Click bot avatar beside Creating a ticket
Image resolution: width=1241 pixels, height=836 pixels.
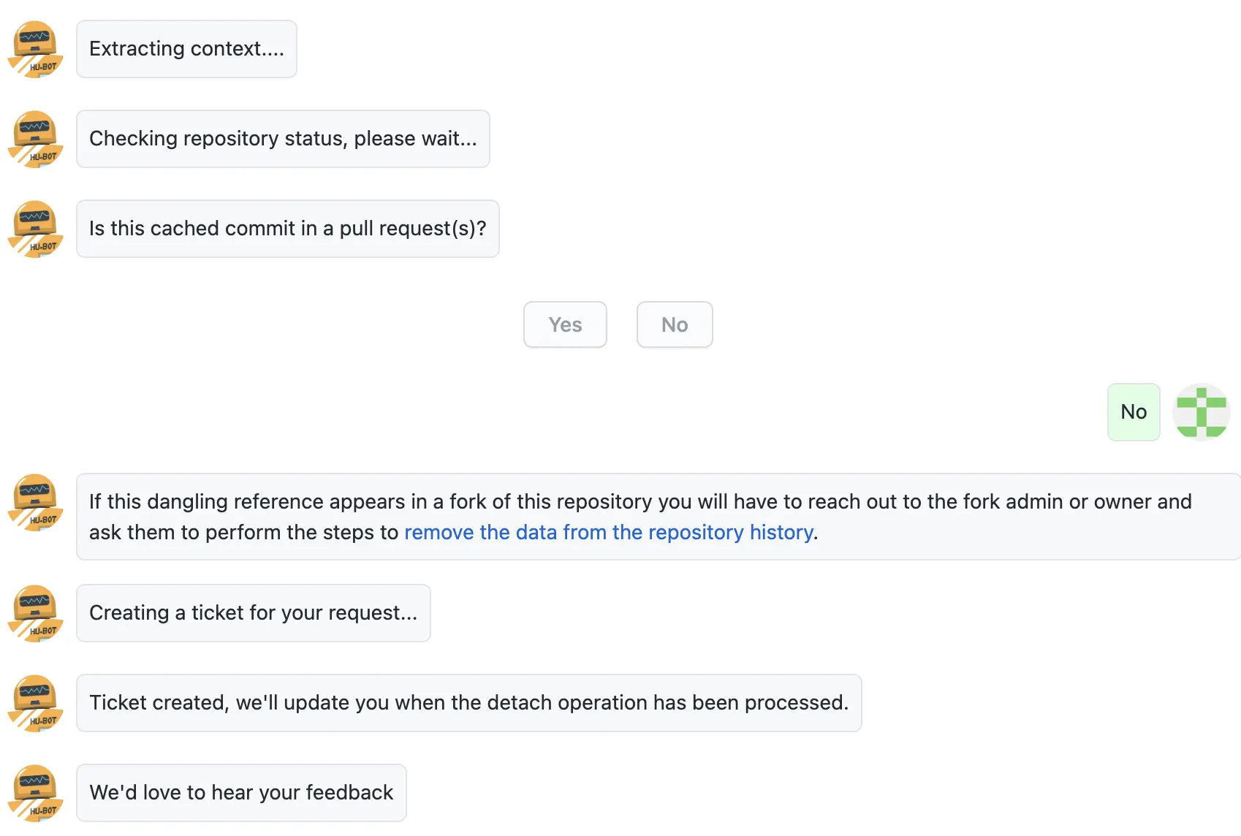35,613
